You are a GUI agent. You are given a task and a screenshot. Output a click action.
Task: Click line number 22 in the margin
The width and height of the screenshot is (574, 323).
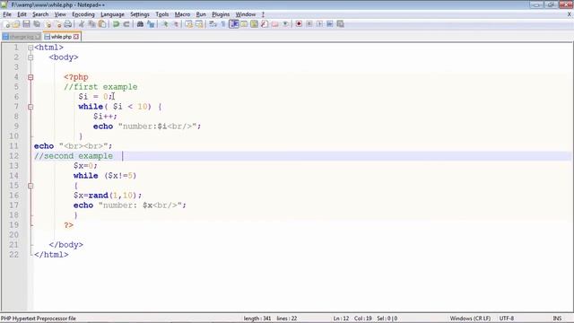(x=14, y=255)
